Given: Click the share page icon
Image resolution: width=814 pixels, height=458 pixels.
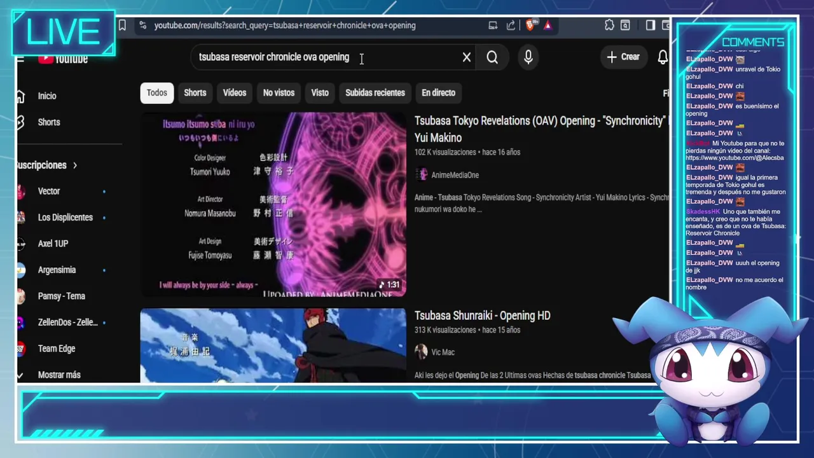Looking at the screenshot, I should [x=511, y=25].
